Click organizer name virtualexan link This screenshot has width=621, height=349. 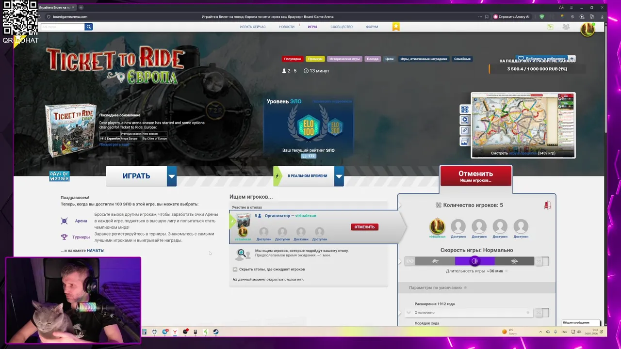tap(306, 216)
